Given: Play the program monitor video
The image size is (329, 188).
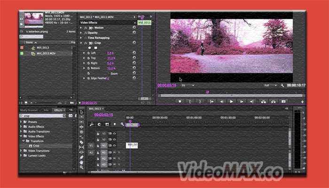Looking at the screenshot, I should click(x=231, y=102).
